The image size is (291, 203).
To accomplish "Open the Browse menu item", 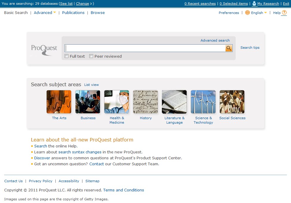I will (x=98, y=12).
